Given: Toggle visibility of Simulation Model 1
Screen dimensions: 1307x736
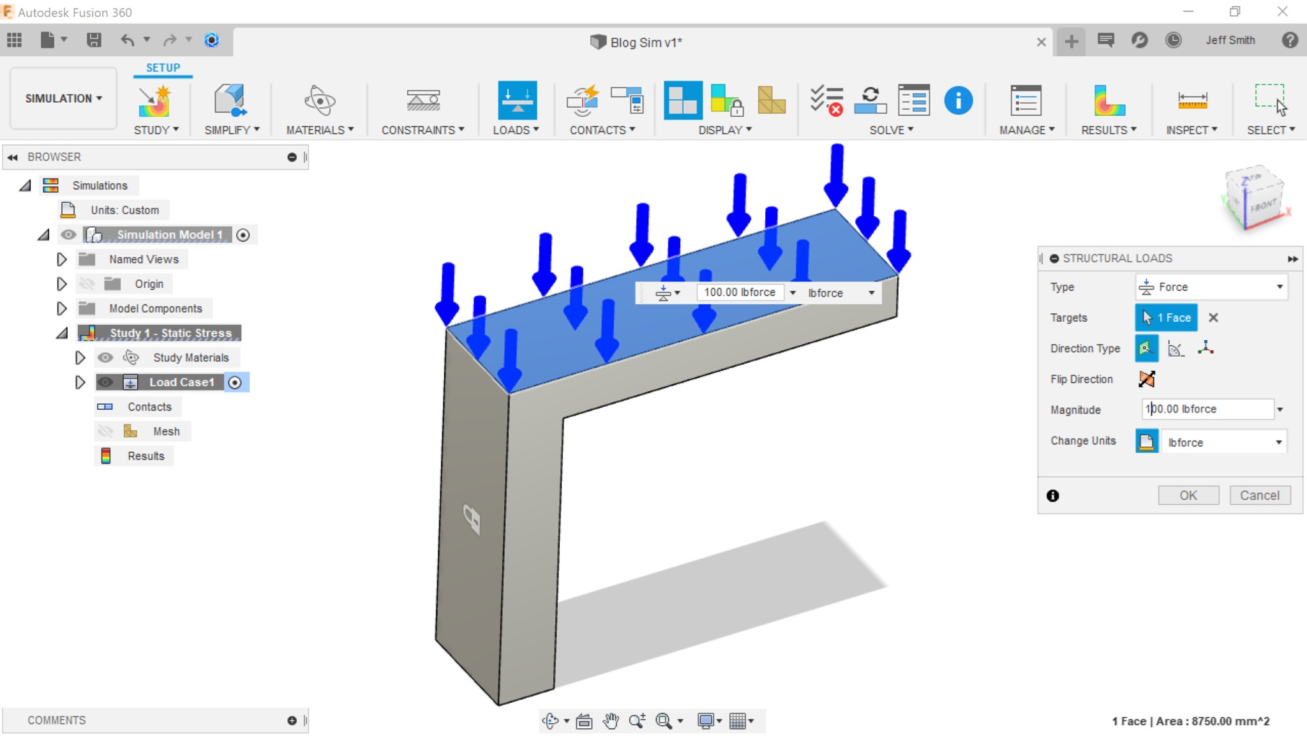Looking at the screenshot, I should tap(68, 235).
